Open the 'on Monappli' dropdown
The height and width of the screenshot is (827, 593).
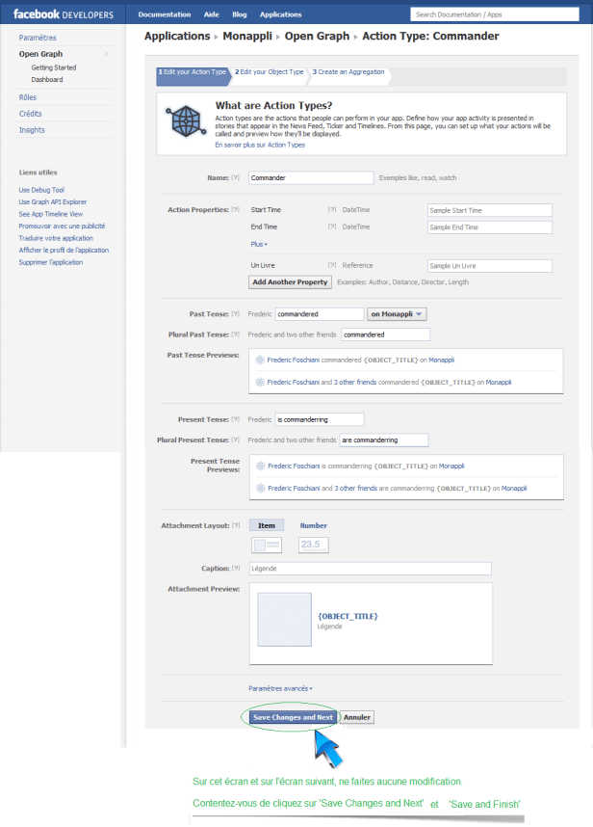click(397, 314)
